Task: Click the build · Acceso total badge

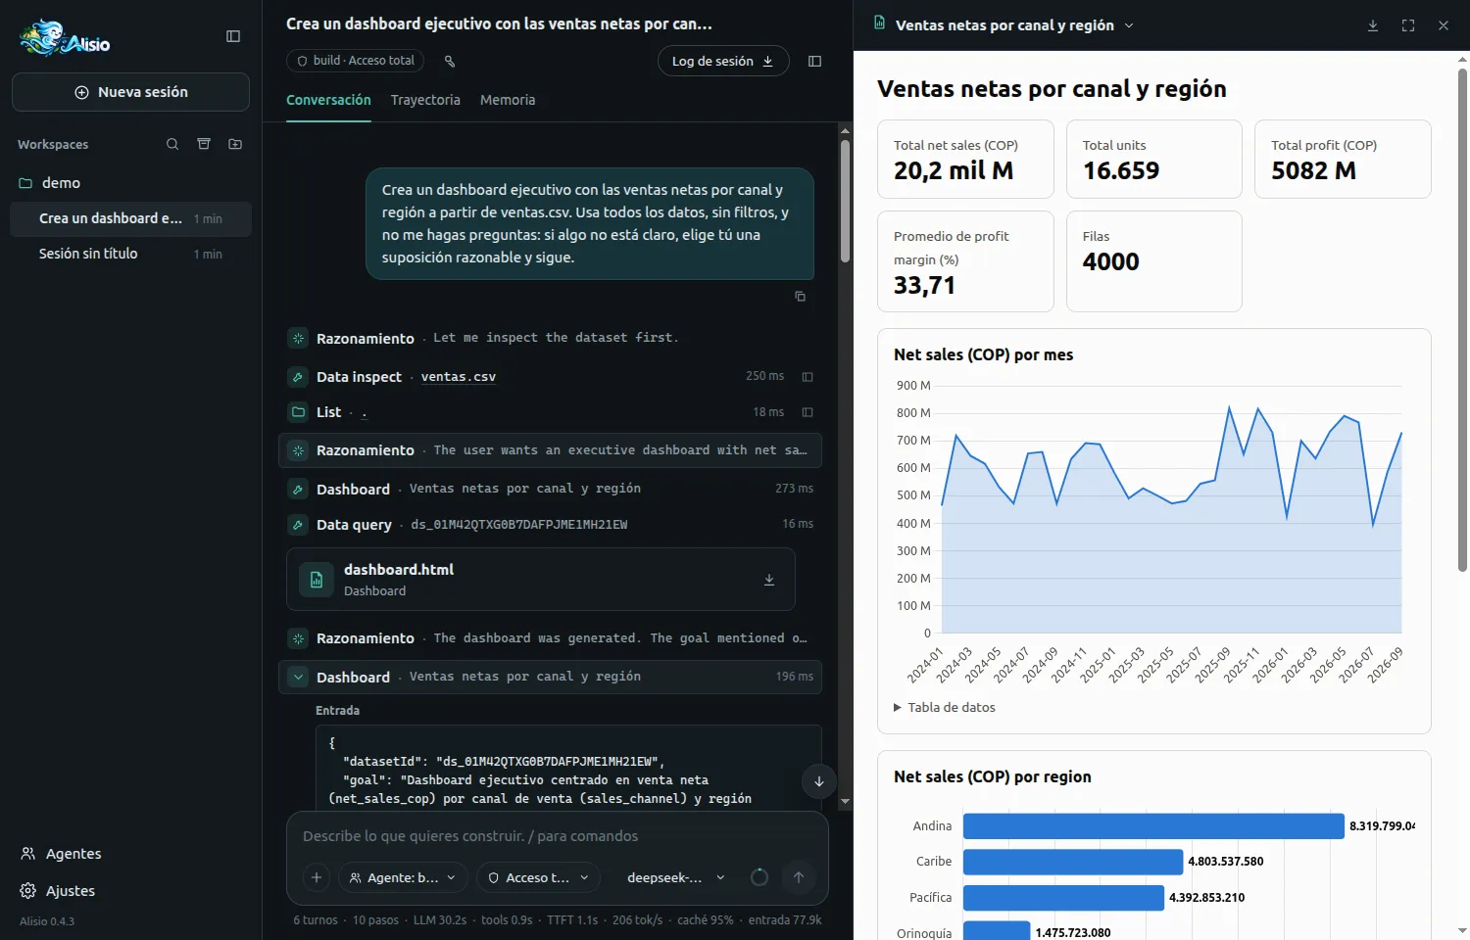Action: (x=355, y=61)
